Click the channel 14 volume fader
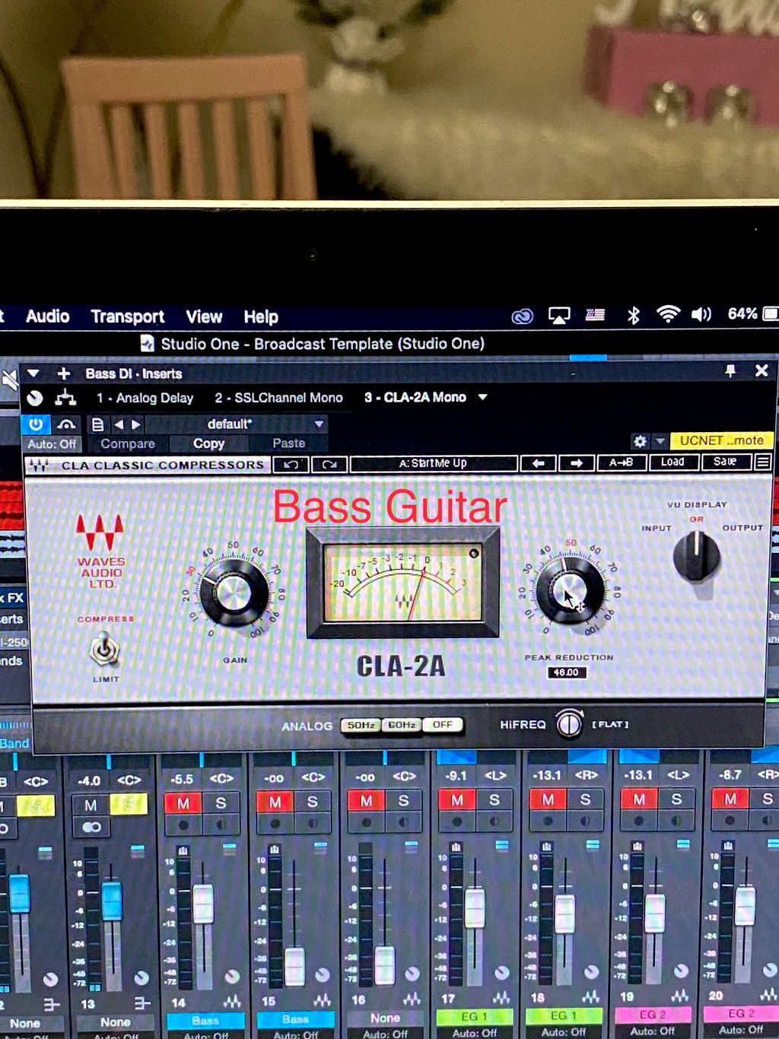Screen dimensions: 779x1039 (x=203, y=904)
